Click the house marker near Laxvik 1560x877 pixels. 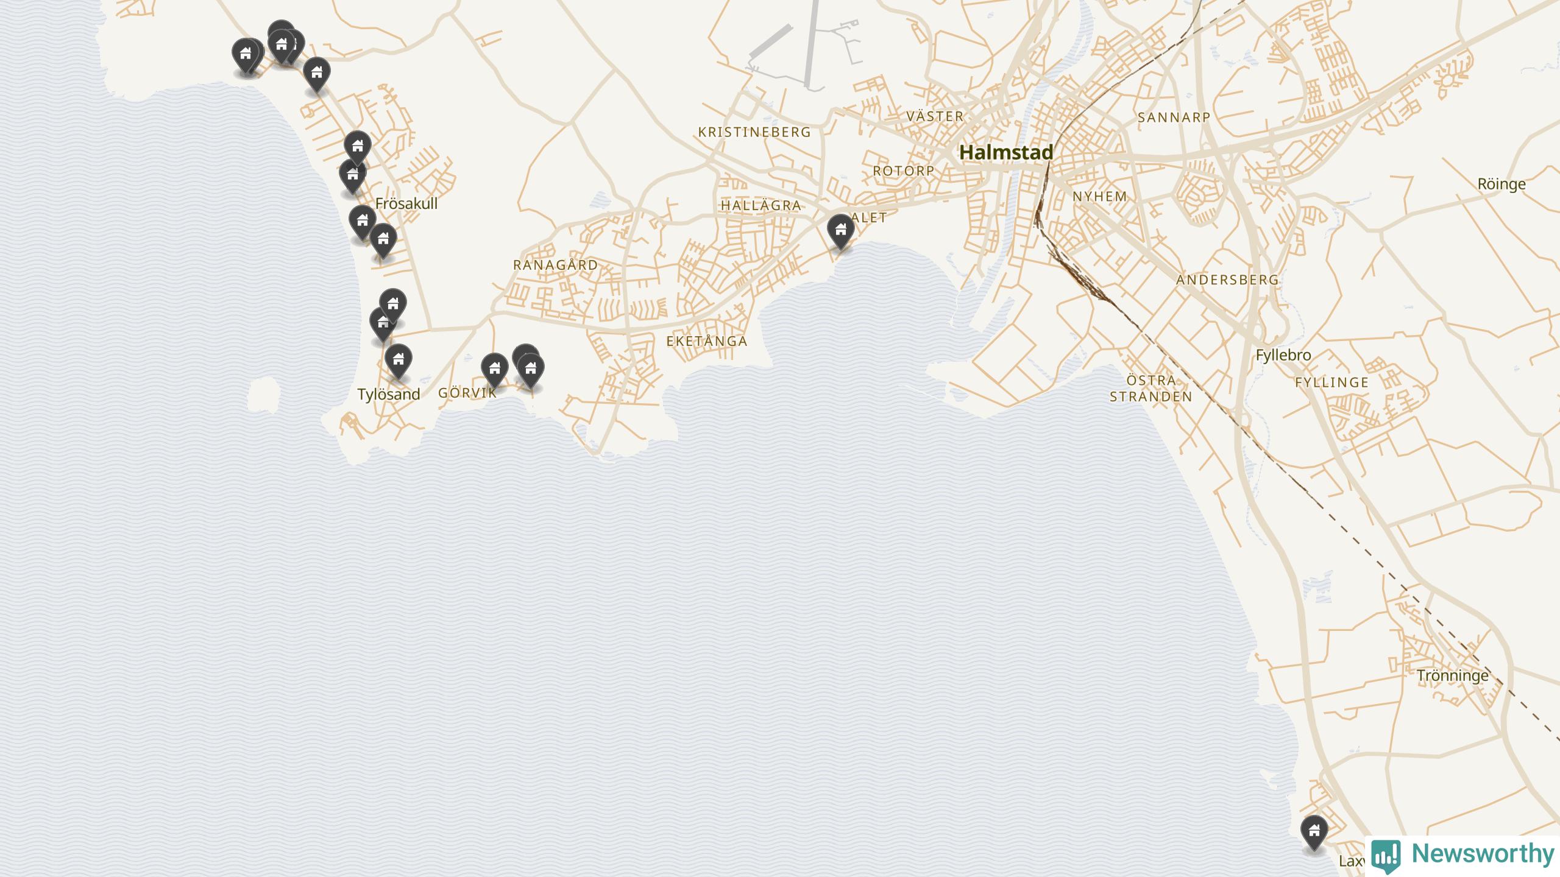[x=1314, y=832]
